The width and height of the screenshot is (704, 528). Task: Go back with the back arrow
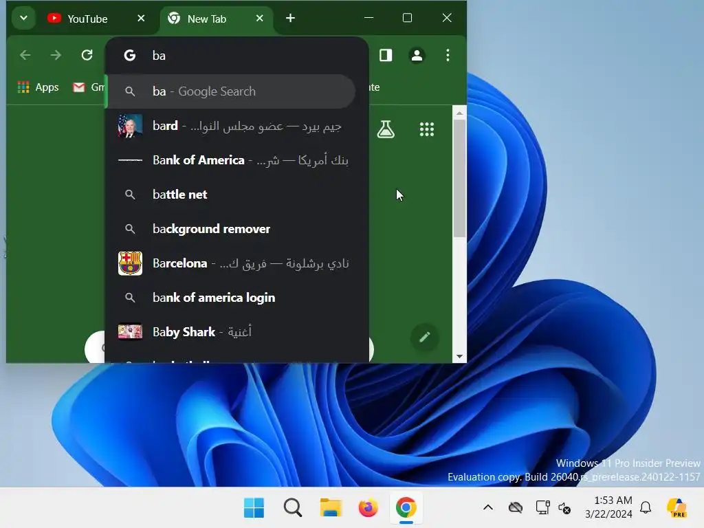[25, 55]
